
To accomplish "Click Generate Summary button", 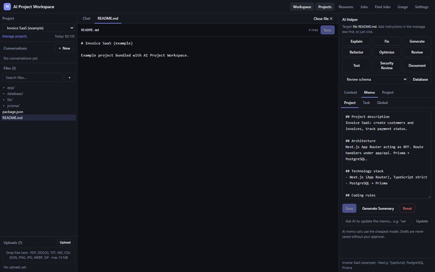I will coord(378,209).
